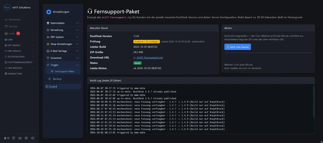
Task: Click the Backup cloud icon
Action: [50, 79]
